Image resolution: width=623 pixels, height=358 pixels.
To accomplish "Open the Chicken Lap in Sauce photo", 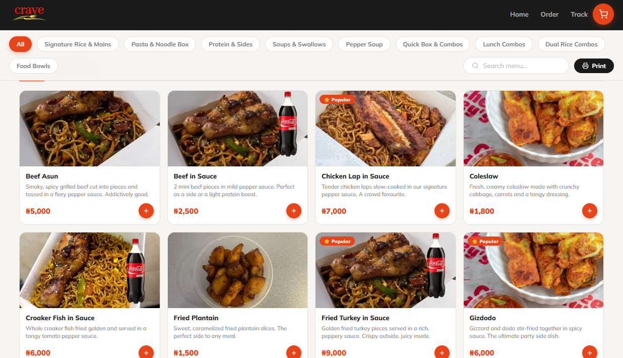I will 385,129.
